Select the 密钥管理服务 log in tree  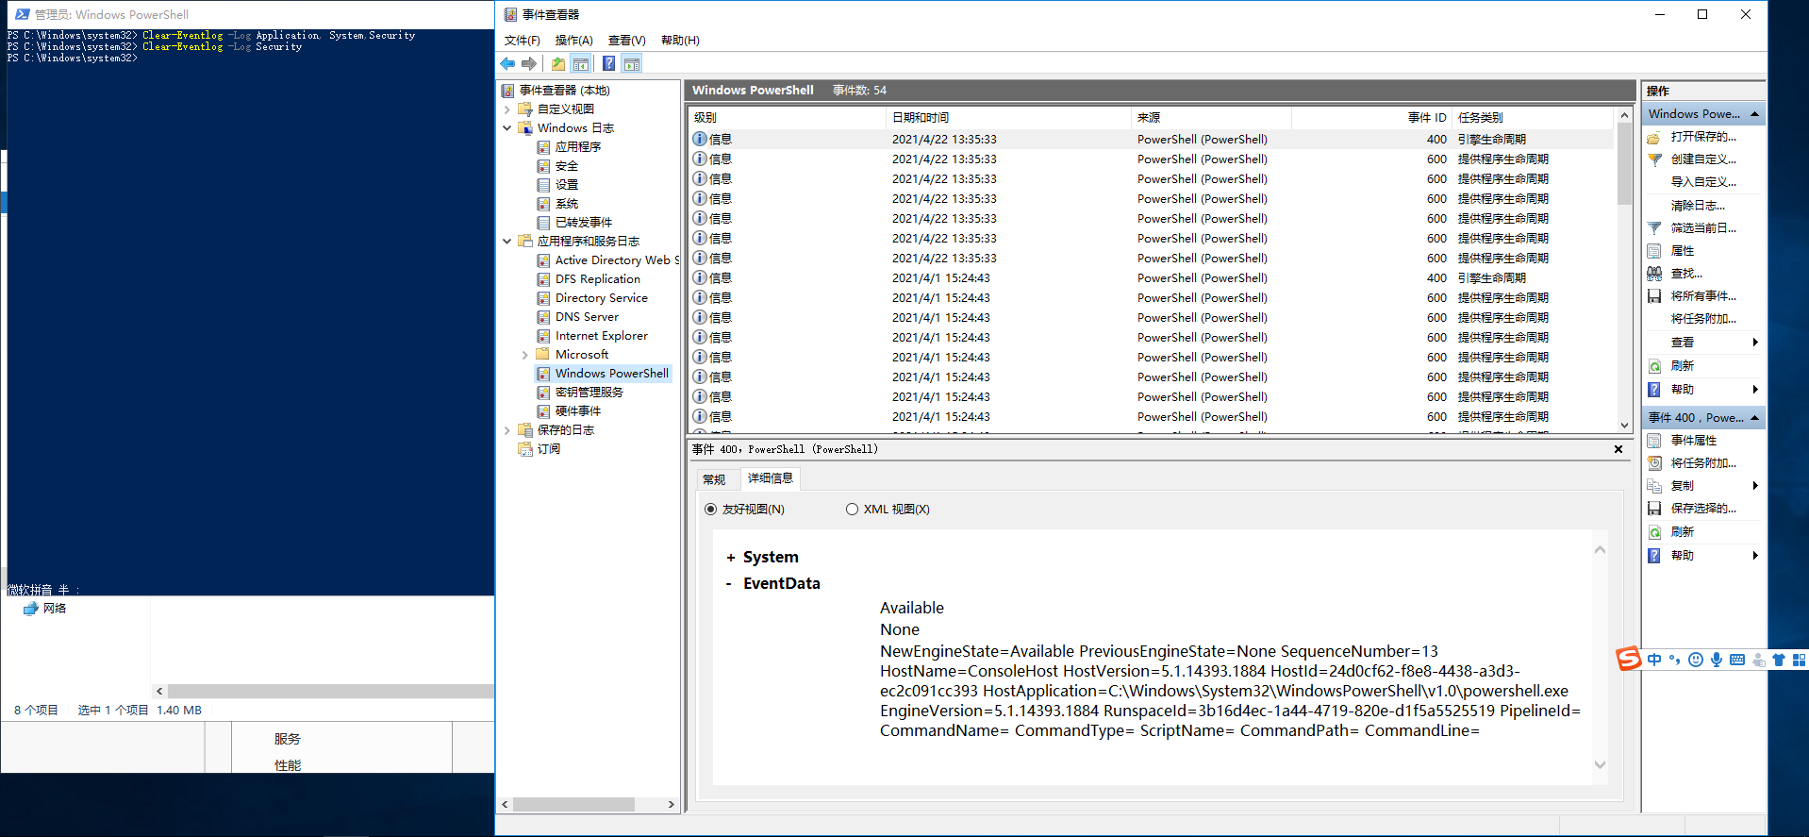point(589,393)
